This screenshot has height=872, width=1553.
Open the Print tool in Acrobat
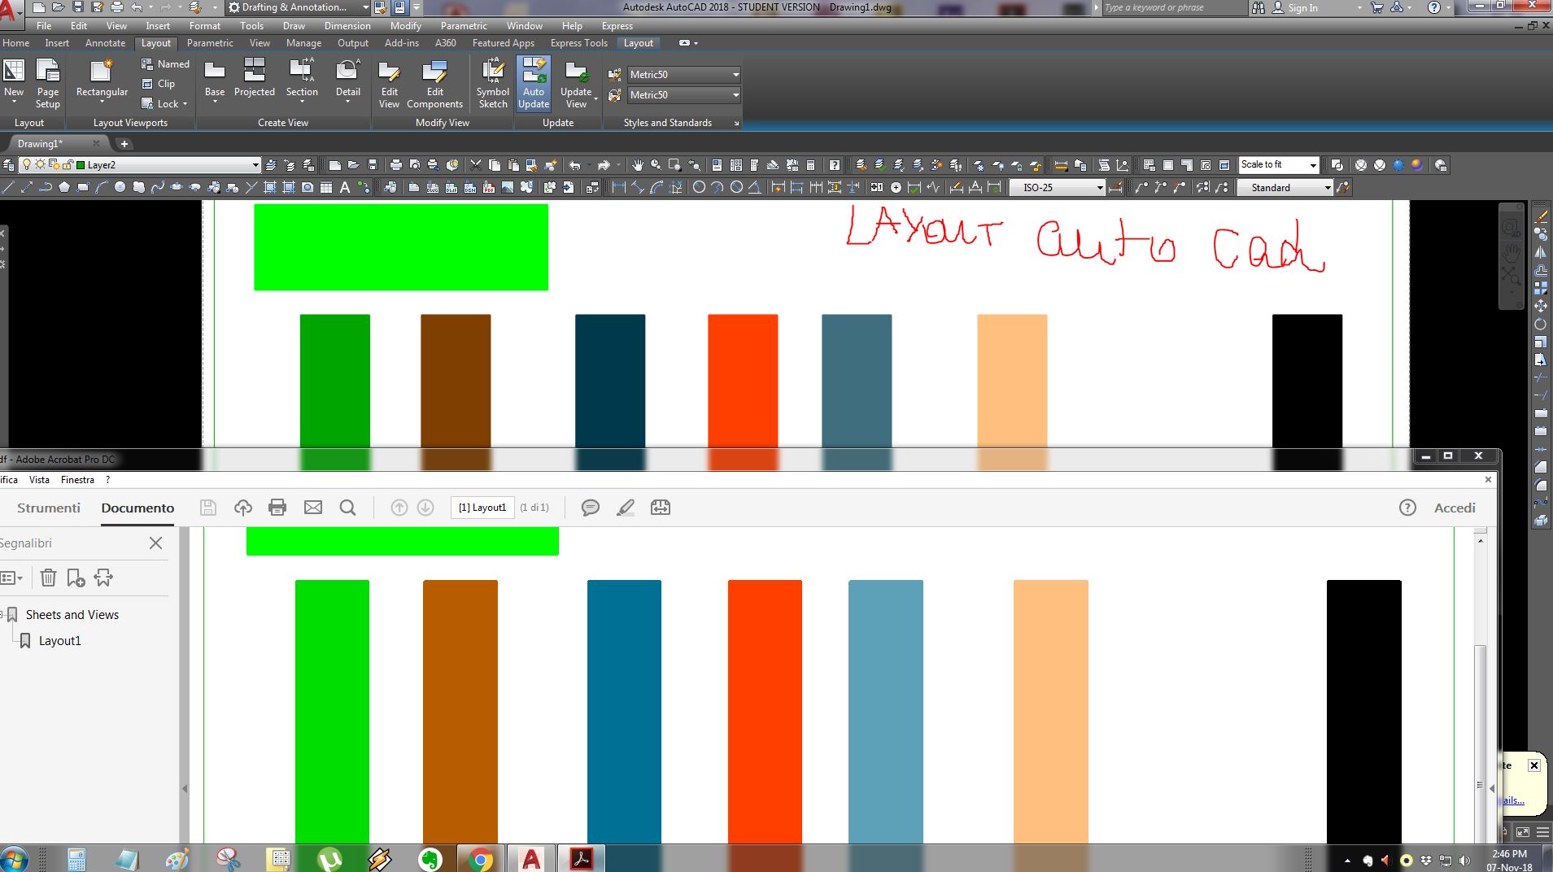(x=277, y=508)
